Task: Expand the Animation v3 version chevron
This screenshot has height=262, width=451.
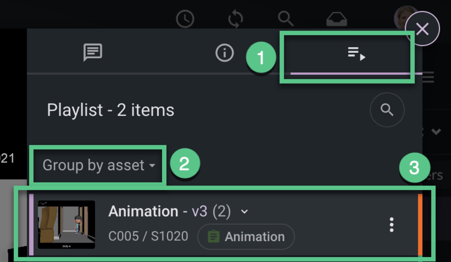Action: tap(244, 212)
